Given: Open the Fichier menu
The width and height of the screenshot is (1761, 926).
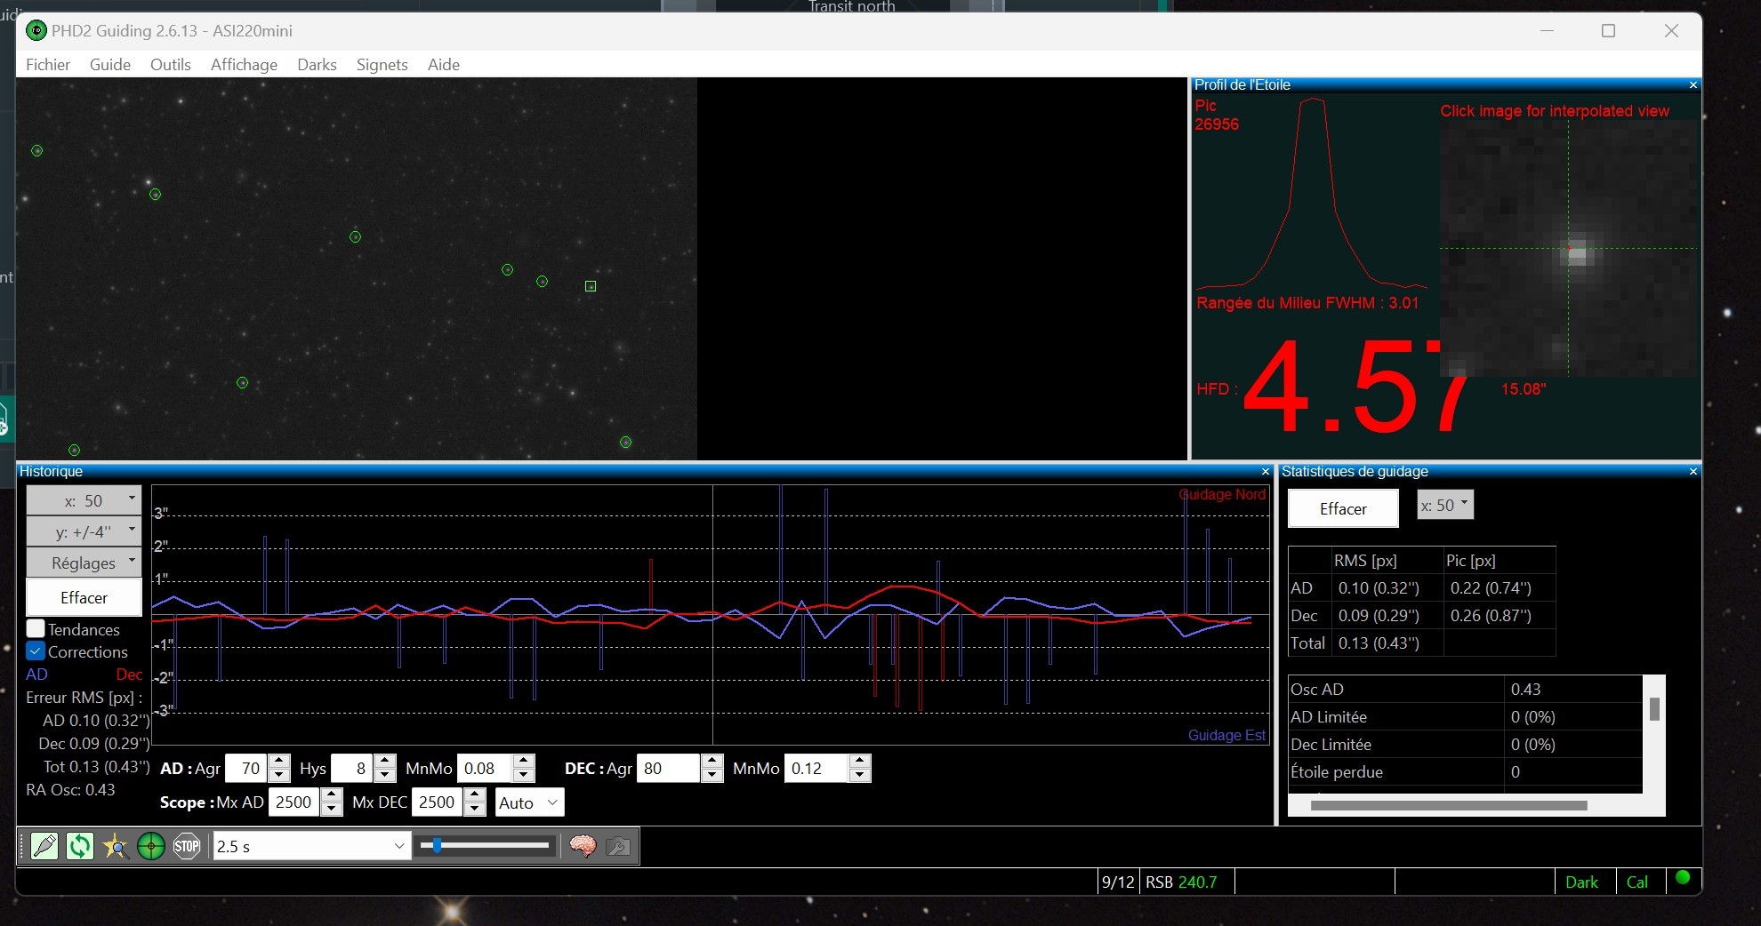Looking at the screenshot, I should point(48,65).
